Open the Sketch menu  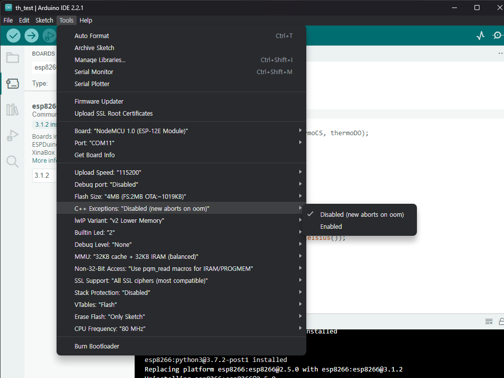44,20
